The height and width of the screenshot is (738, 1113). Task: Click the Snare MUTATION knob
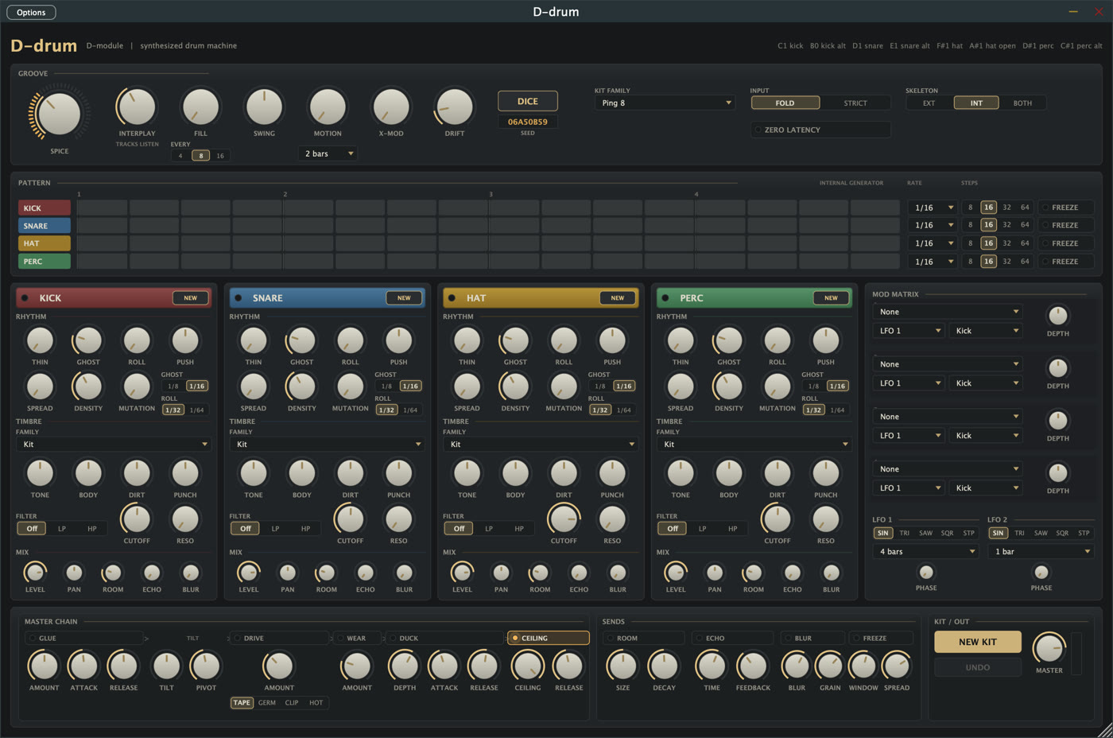click(x=351, y=386)
